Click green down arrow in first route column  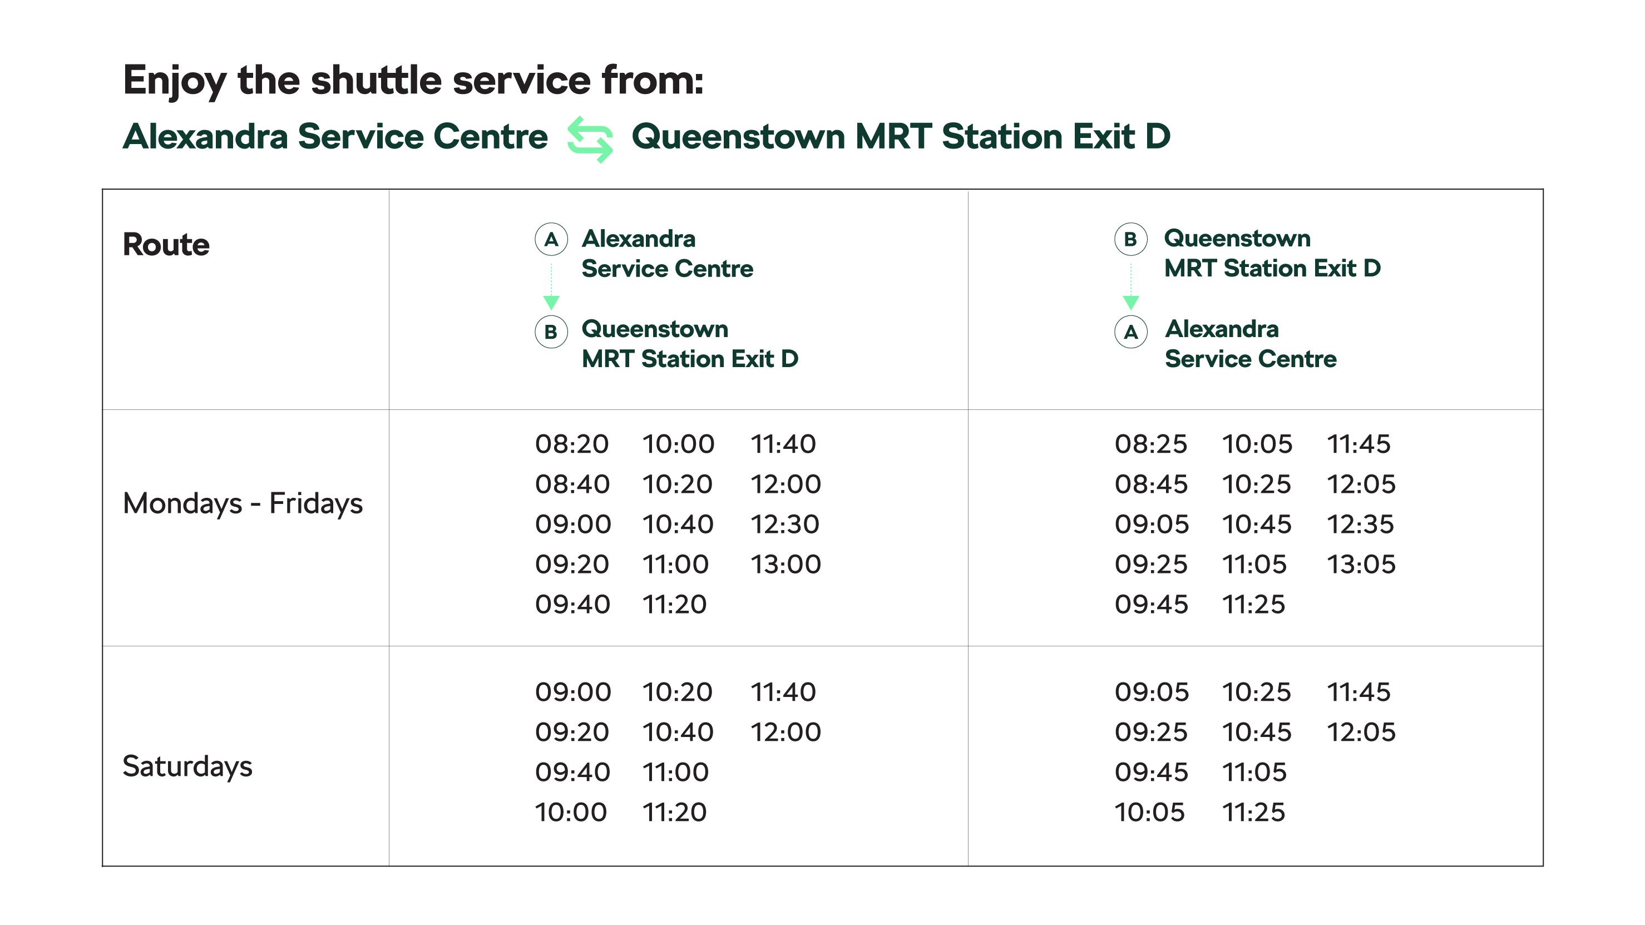[551, 286]
